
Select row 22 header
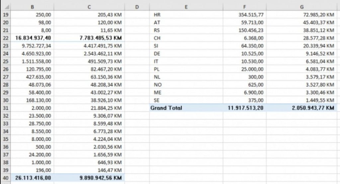click(5, 38)
